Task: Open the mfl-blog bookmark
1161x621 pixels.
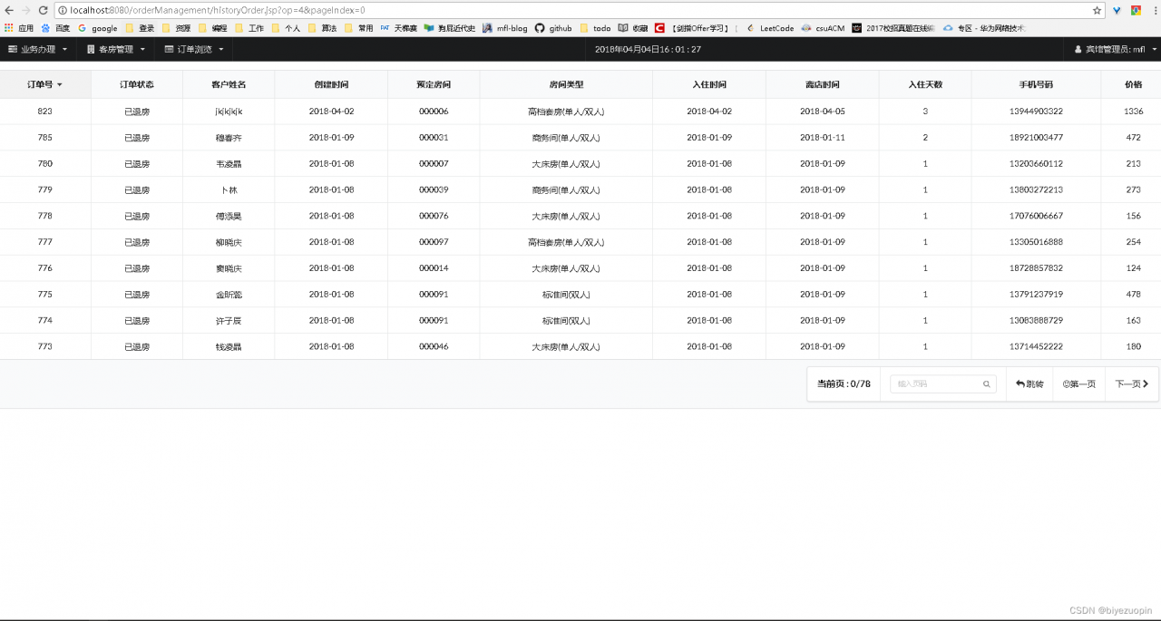Action: (505, 28)
